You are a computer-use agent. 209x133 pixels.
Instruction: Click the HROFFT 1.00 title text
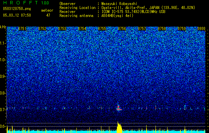pos(26,3)
